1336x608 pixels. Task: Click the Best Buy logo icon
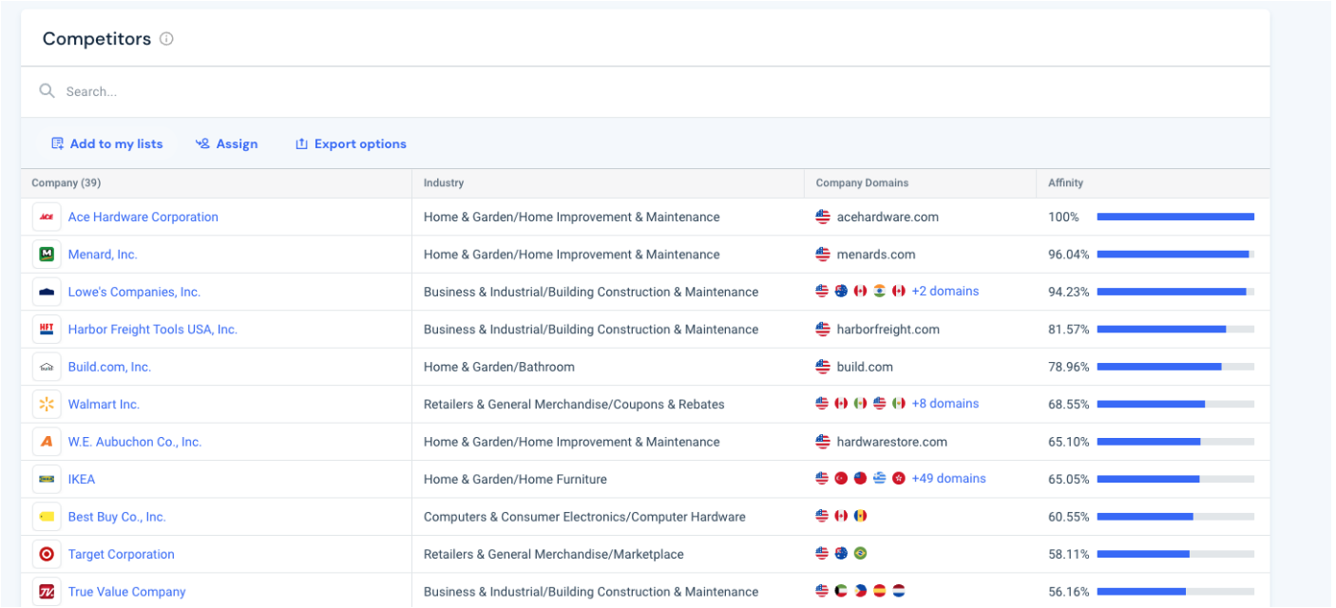tap(47, 517)
